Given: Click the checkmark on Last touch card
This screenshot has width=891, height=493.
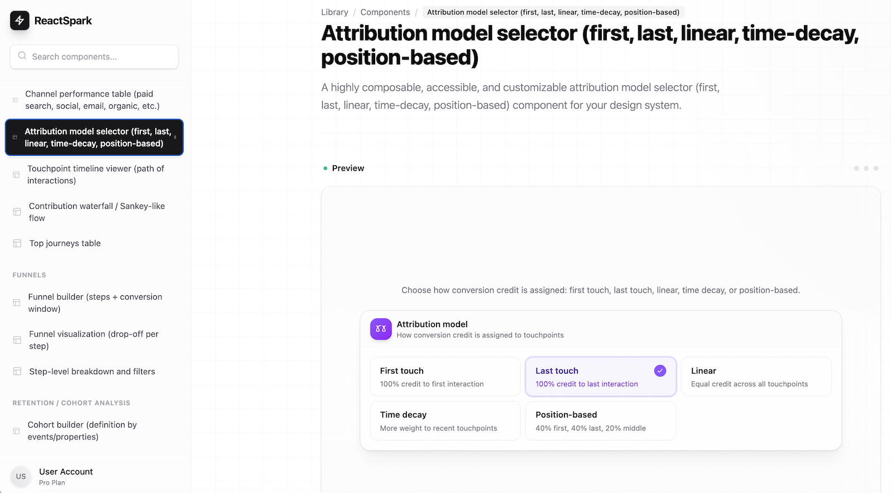Looking at the screenshot, I should tap(660, 371).
